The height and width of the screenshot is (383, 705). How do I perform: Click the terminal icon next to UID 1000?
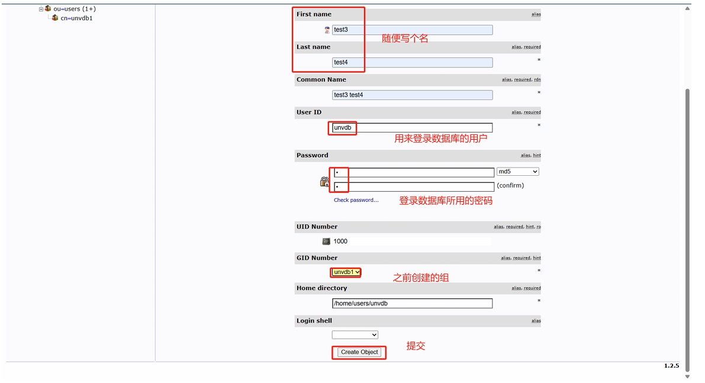tap(326, 242)
